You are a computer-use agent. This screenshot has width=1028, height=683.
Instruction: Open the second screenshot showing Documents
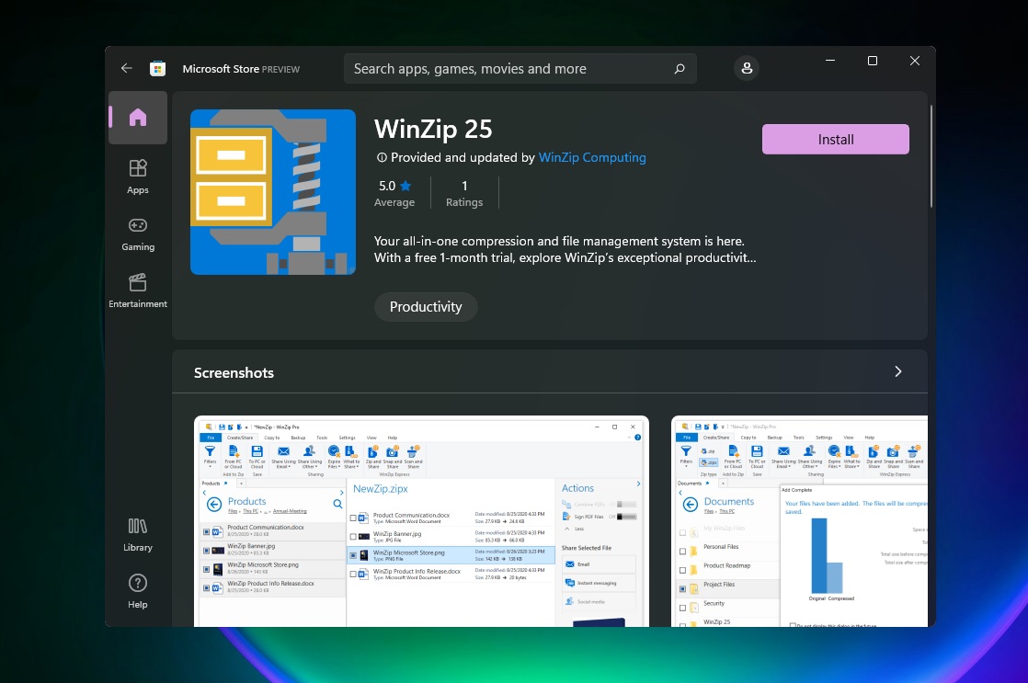point(800,521)
